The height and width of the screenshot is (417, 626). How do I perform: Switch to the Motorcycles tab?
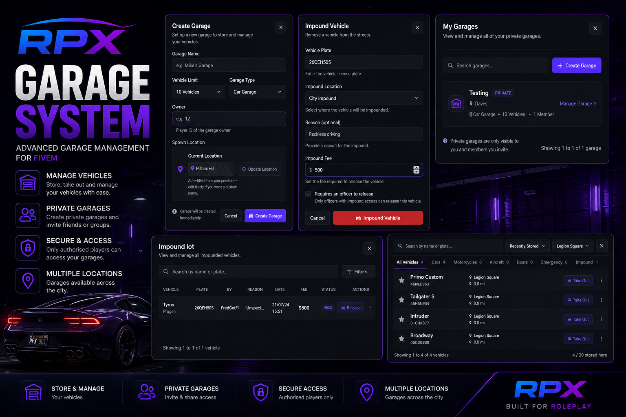tap(467, 262)
